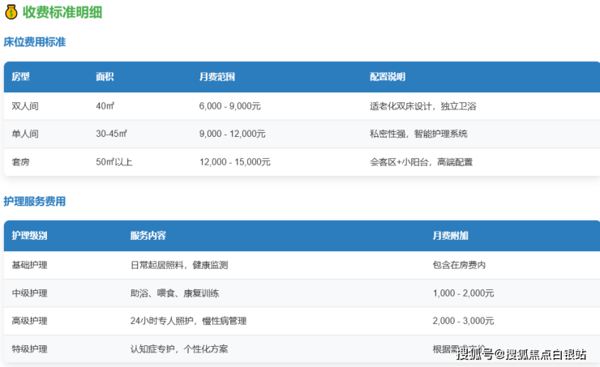
Task: Click the 护理级别 column header
Action: 29,236
